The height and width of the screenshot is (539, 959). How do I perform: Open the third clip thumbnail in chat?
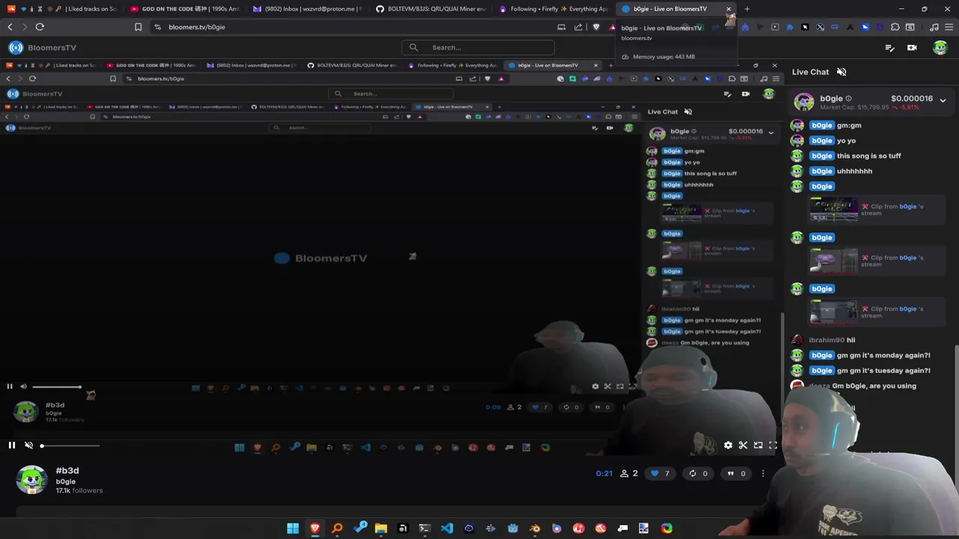(834, 311)
